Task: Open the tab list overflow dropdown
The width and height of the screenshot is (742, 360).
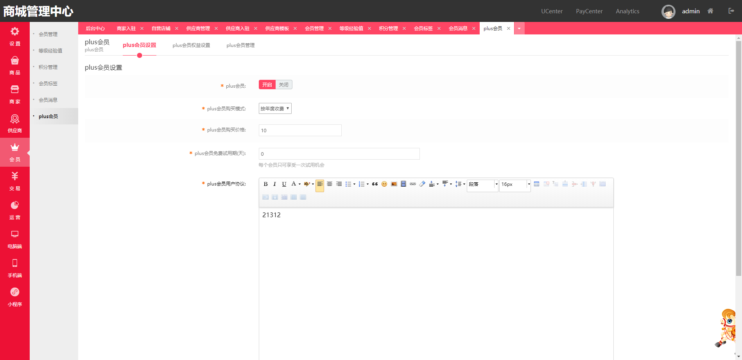Action: [x=519, y=28]
